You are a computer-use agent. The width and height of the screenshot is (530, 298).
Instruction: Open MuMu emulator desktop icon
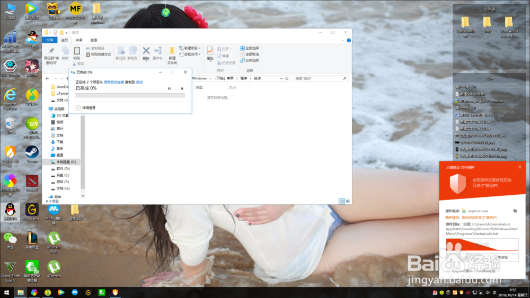click(x=54, y=213)
